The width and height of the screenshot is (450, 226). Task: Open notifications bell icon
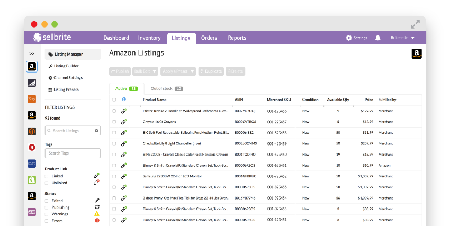point(377,38)
